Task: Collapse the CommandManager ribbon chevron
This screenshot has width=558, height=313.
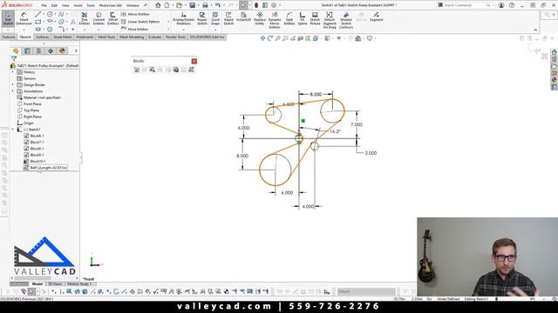Action: pyautogui.click(x=535, y=30)
